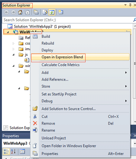Expand the css folder node
This screenshot has height=159, width=136.
click(13, 43)
